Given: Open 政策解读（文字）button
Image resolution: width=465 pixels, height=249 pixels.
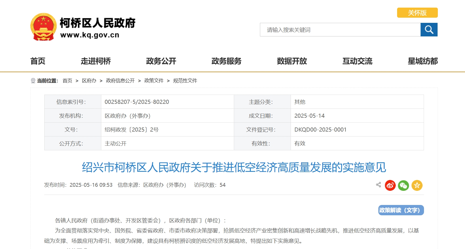Looking at the screenshot, I should tap(401, 210).
